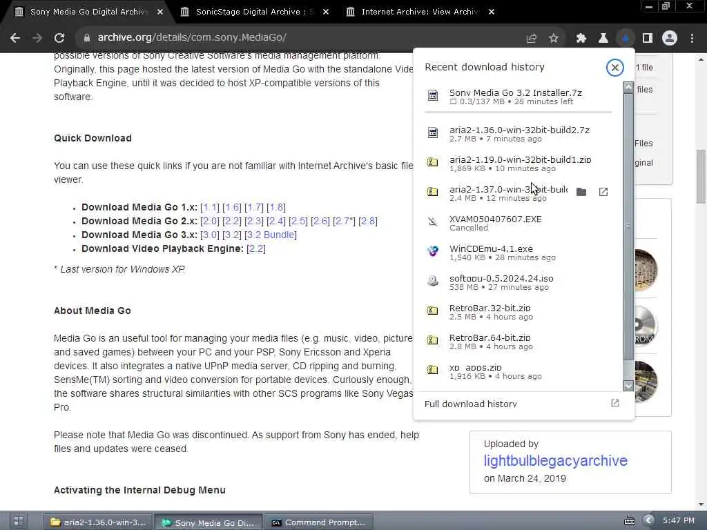Click the WinCDEmu-4.1.exe icon
The image size is (707, 530).
pyautogui.click(x=432, y=251)
